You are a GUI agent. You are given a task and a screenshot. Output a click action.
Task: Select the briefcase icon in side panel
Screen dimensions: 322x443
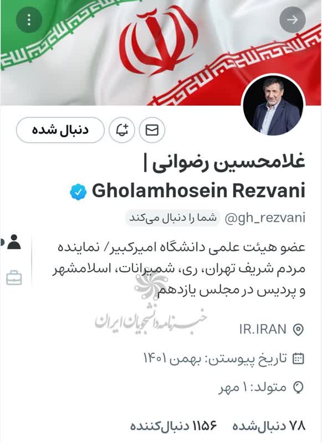tap(14, 278)
